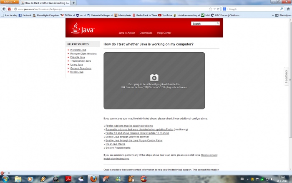
Task: Open the facebook bookmark
Action: point(25,15)
